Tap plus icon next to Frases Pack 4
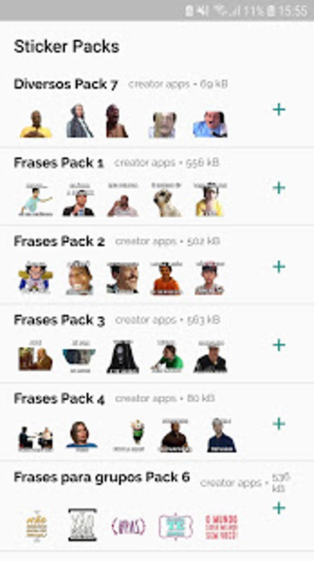This screenshot has height=561, width=314. 279,424
